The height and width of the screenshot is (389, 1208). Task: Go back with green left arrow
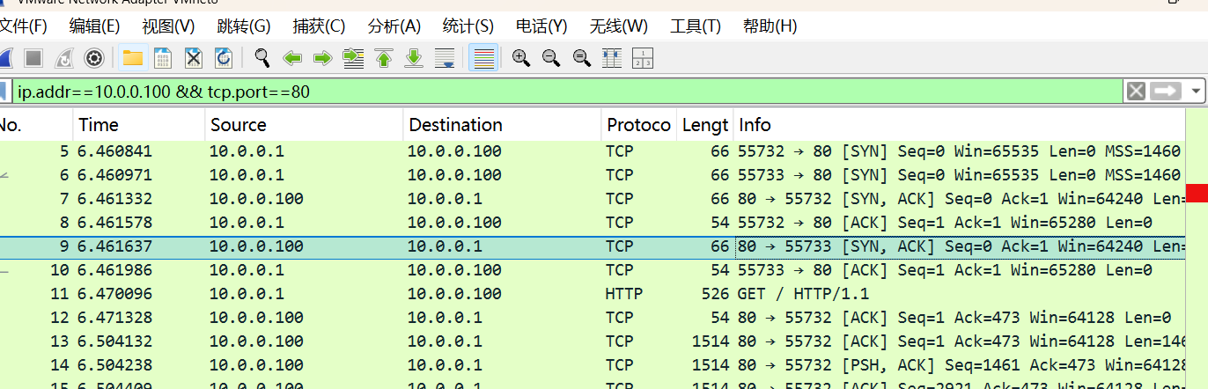point(292,59)
